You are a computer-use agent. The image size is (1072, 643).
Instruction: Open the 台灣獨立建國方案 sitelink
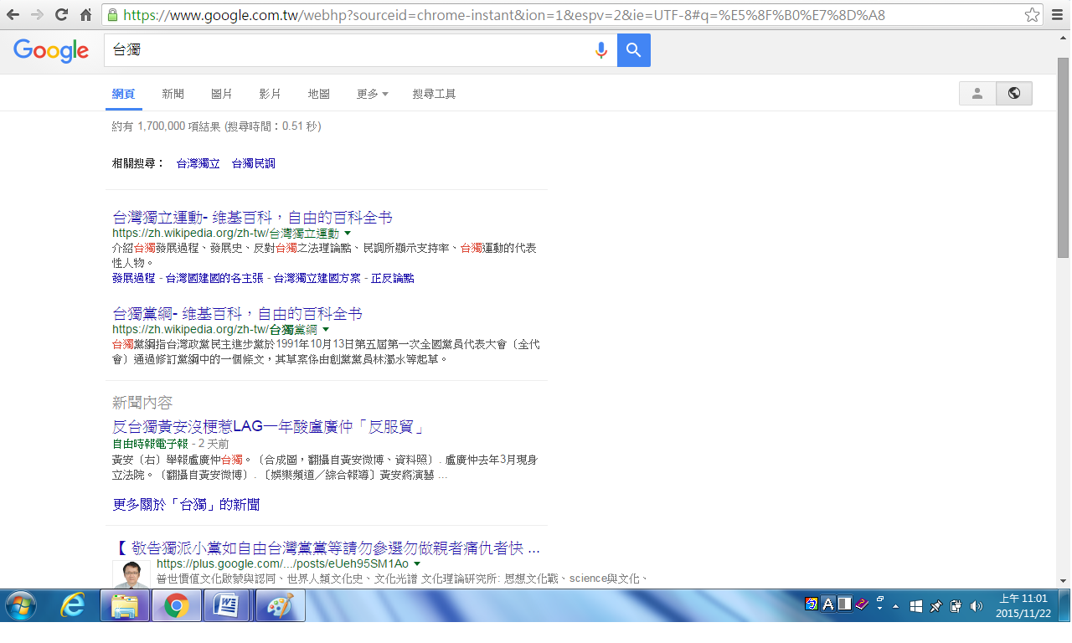click(317, 278)
